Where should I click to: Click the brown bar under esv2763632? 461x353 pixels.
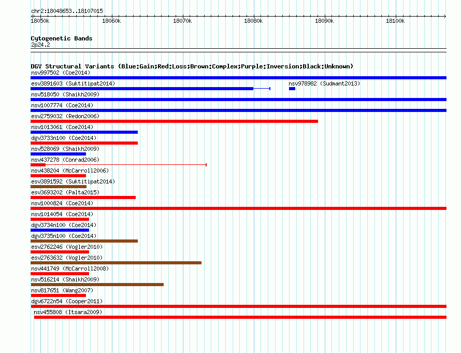[x=116, y=263]
